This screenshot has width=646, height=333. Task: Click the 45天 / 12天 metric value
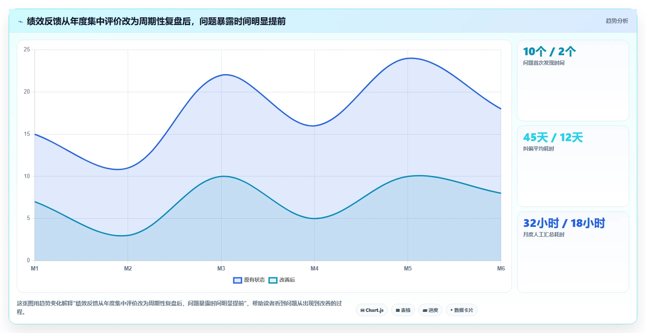(553, 138)
